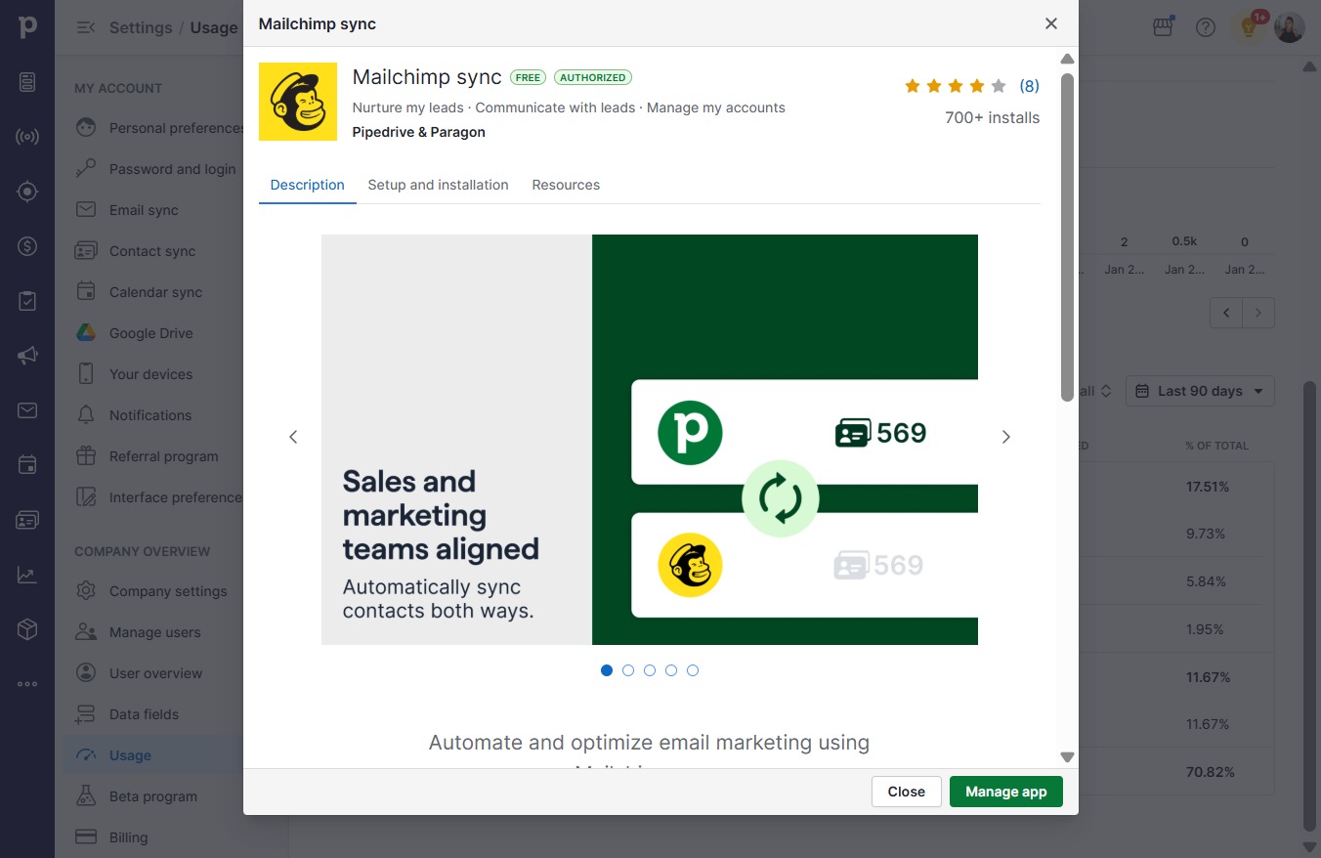Click the FREE badge
Image resolution: width=1321 pixels, height=858 pixels.
pos(529,77)
